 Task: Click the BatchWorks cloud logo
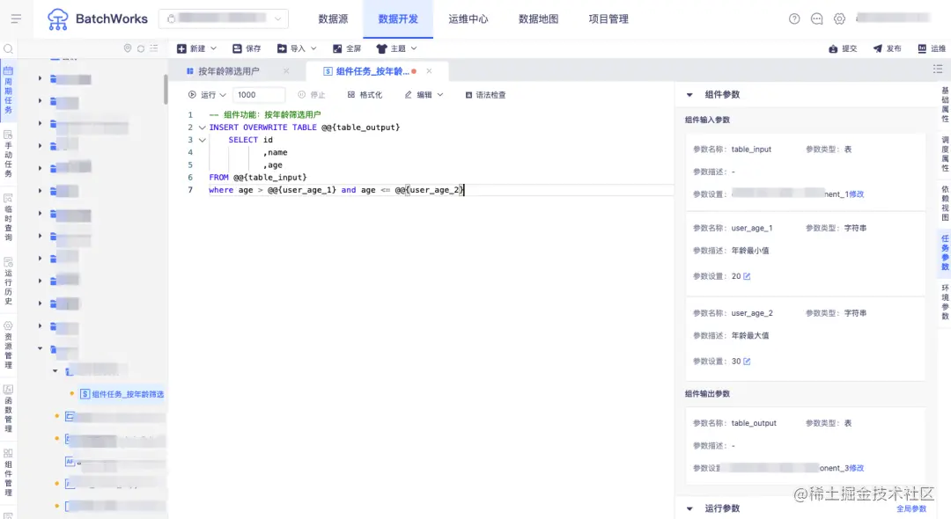pyautogui.click(x=58, y=19)
